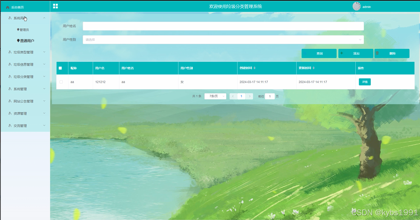Select page 1 in pagination
The height and width of the screenshot is (220, 420).
click(x=241, y=96)
